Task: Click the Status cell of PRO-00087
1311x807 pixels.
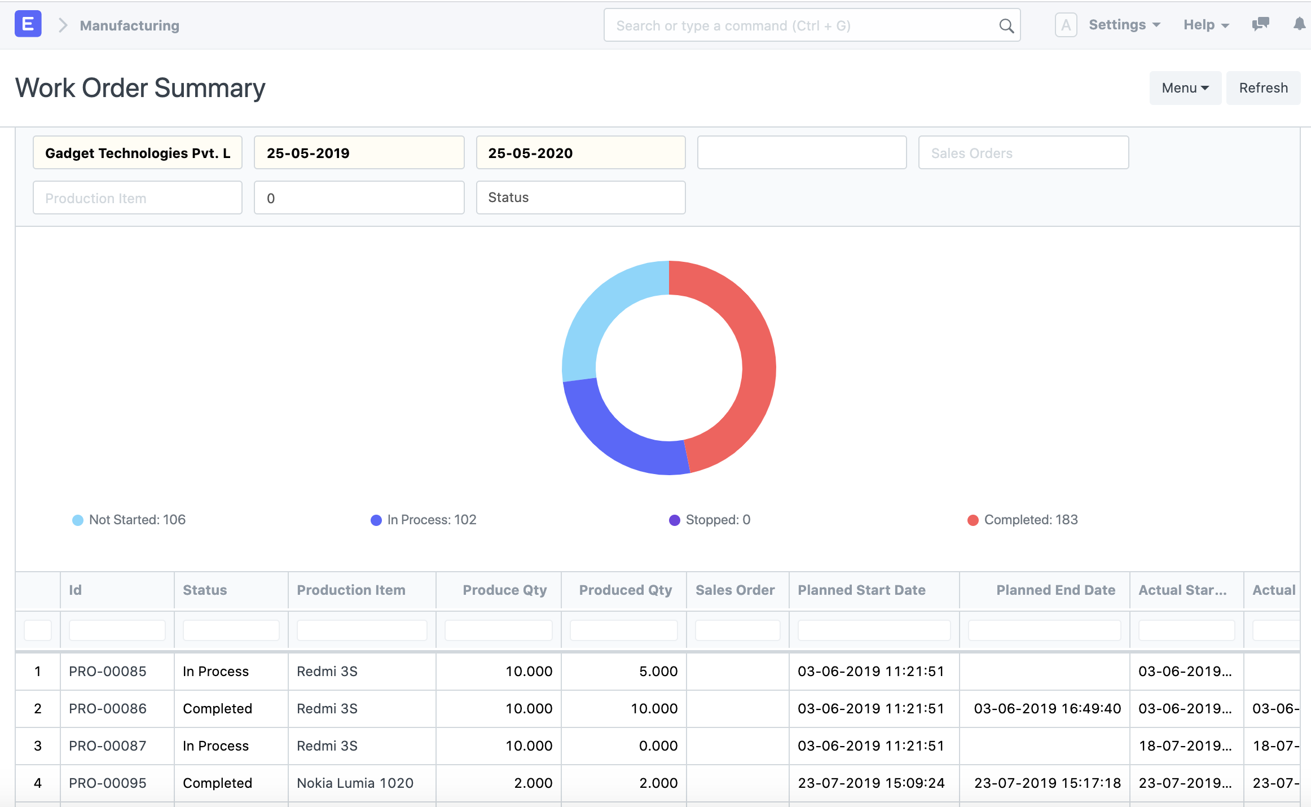Action: [231, 746]
